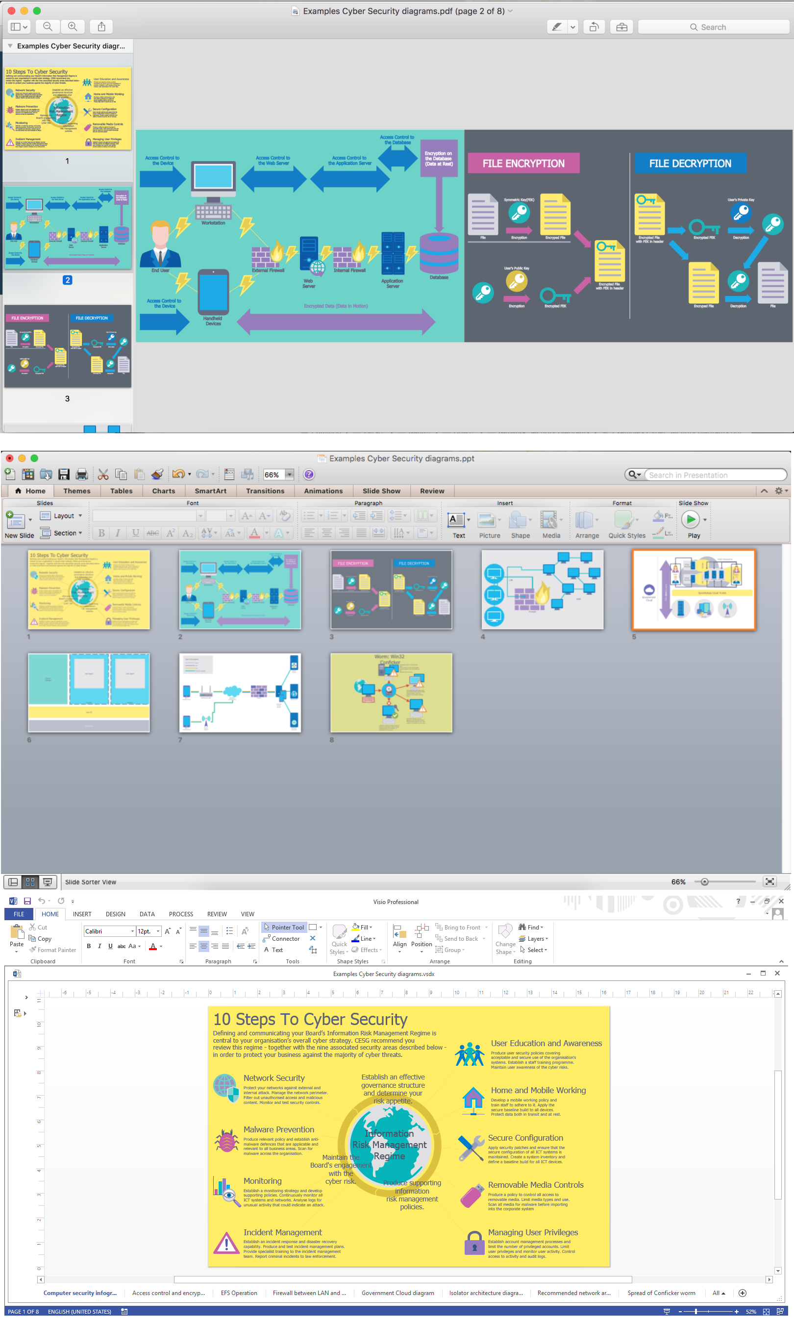Adjust the Visio zoom slider at 52%
The image size is (794, 1321).
click(x=695, y=1311)
